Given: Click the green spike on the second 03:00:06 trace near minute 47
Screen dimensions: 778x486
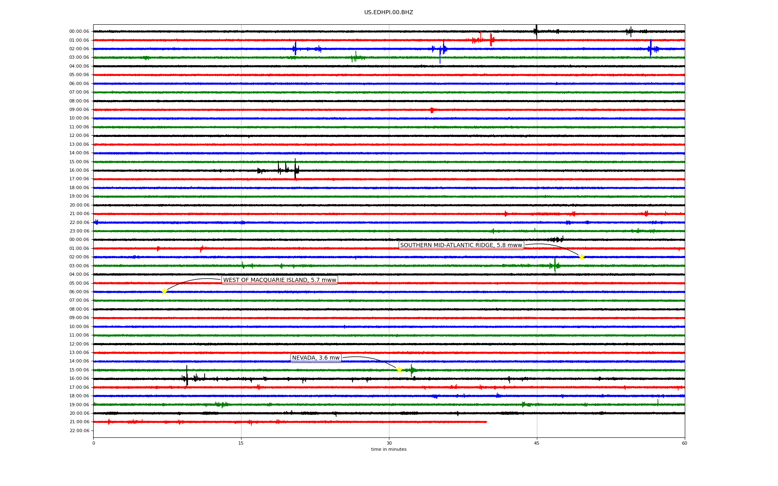Looking at the screenshot, I should point(555,265).
